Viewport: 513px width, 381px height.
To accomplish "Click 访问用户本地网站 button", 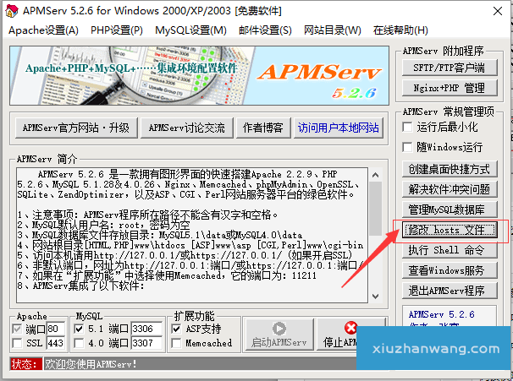I will [x=339, y=128].
